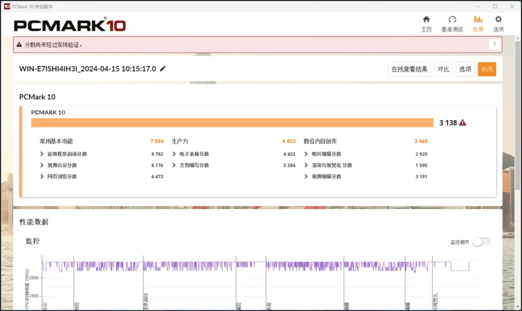
Task: Expand 视频编辑分数 row
Action: [306, 176]
